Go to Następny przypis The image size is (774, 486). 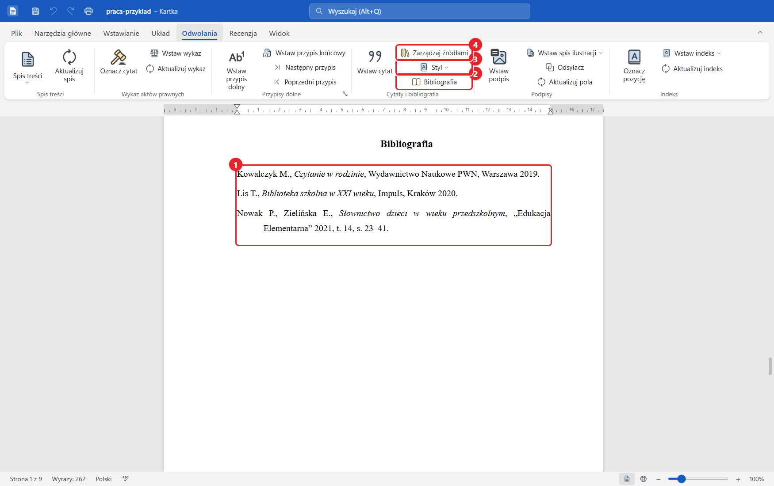point(305,67)
